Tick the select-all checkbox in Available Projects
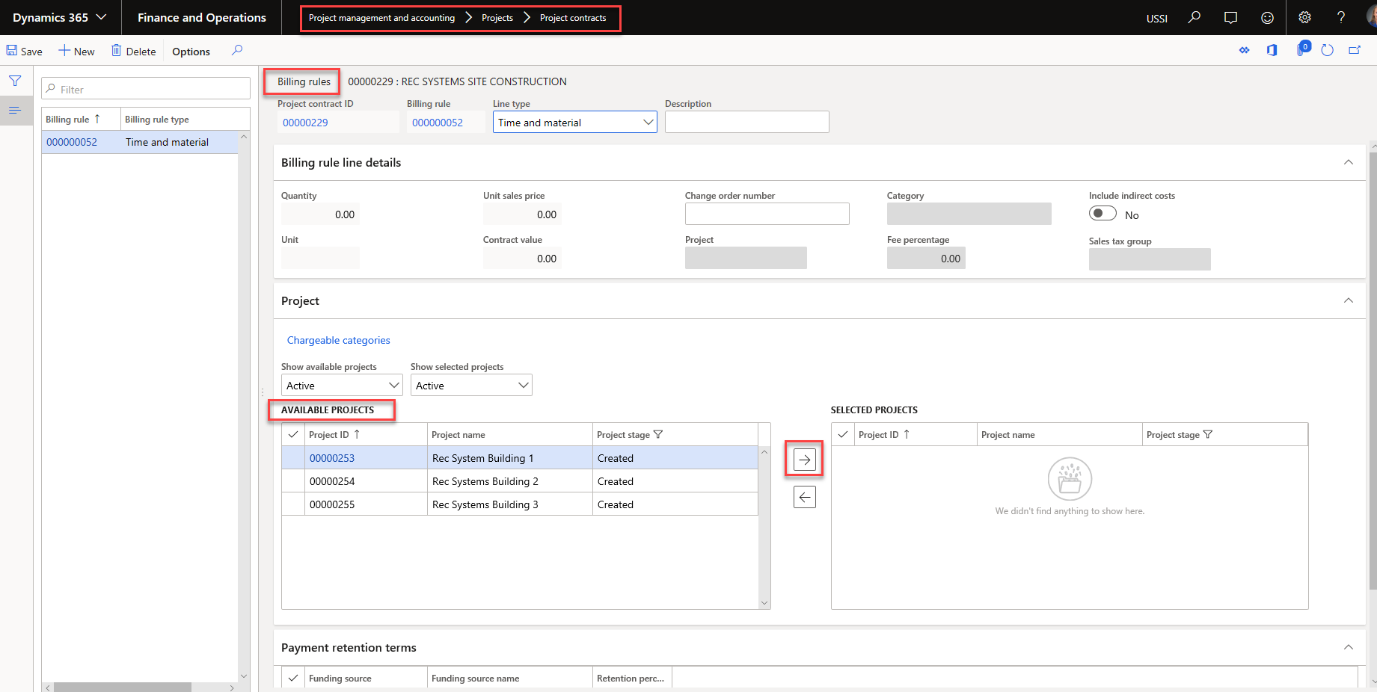This screenshot has height=692, width=1377. 293,434
